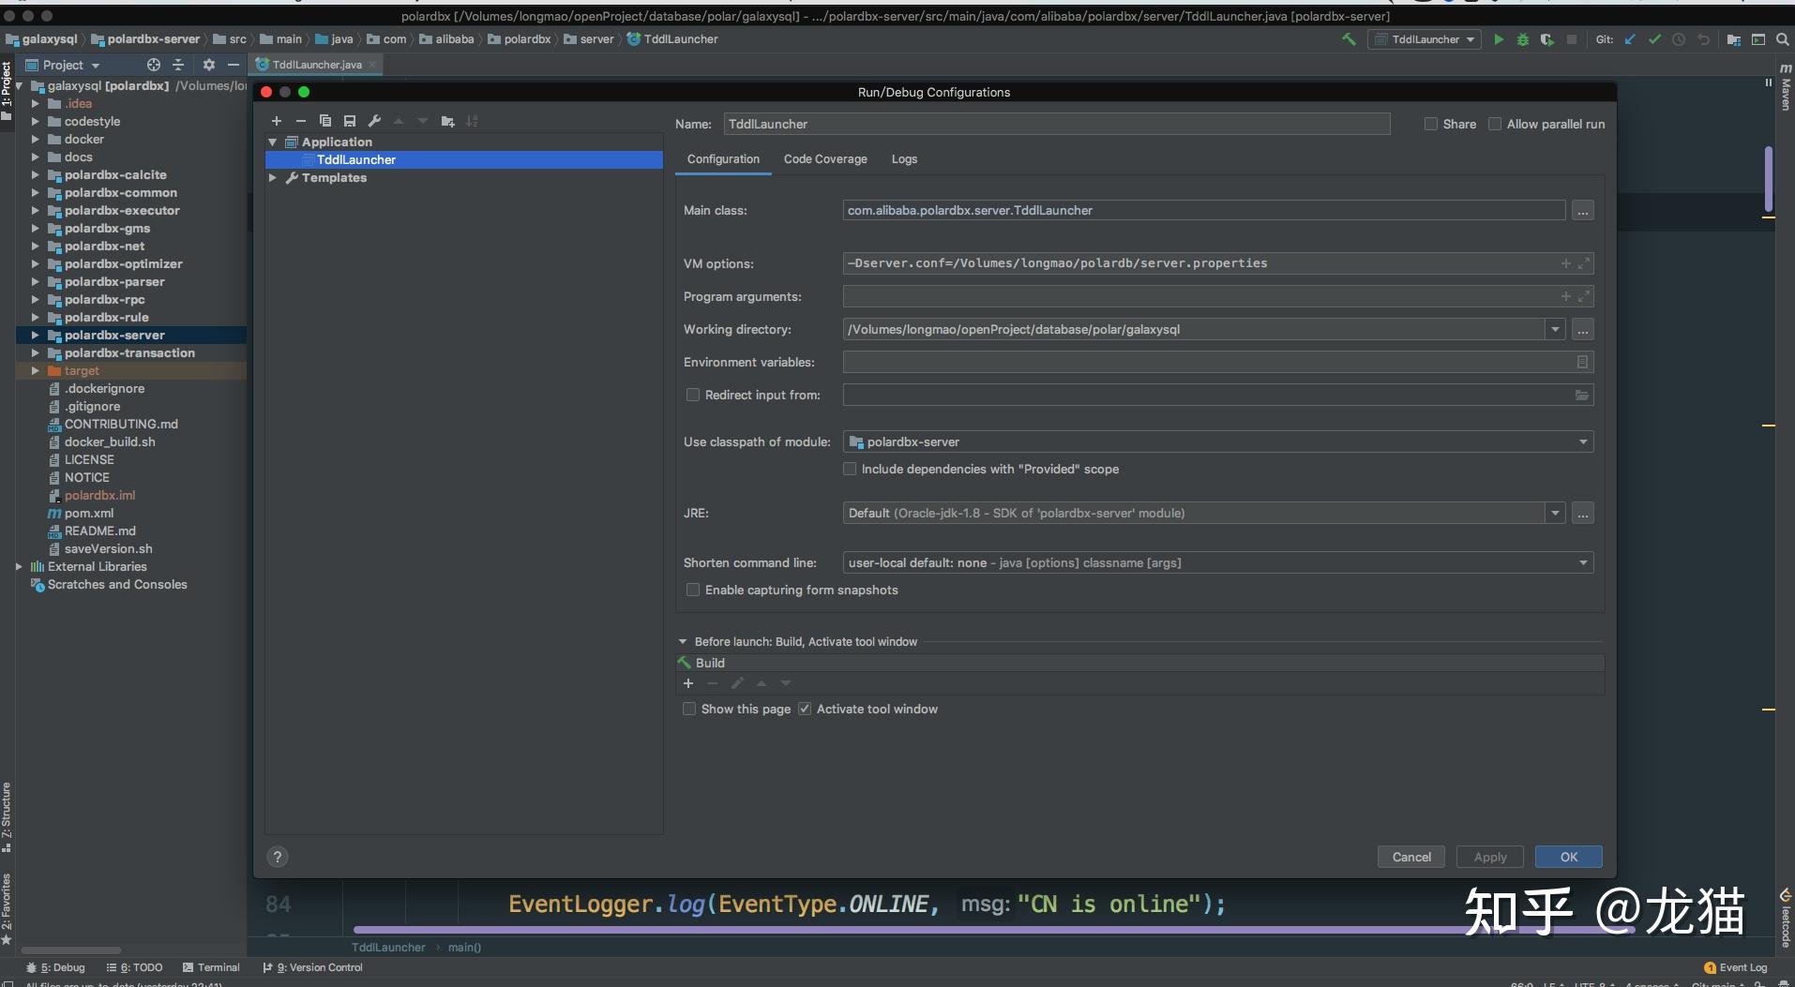Switch to the Code Coverage tab
Screen dimensions: 1795x987
(x=825, y=159)
